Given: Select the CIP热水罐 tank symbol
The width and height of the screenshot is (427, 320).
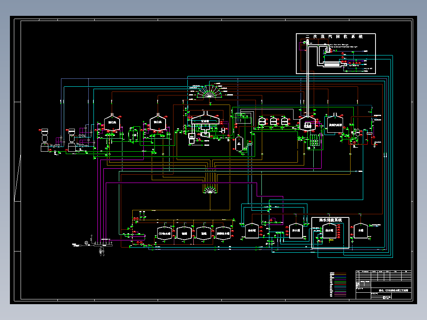Looking at the screenshot, I should 164,233.
